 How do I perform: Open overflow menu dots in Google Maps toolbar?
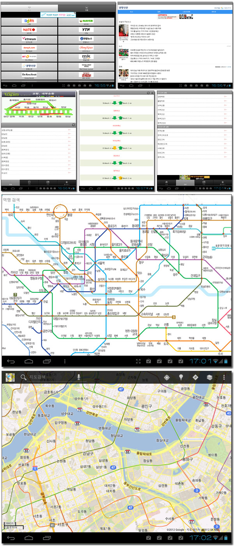[224, 377]
